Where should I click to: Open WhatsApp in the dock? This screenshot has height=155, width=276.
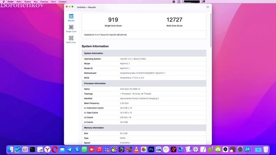tap(85, 149)
